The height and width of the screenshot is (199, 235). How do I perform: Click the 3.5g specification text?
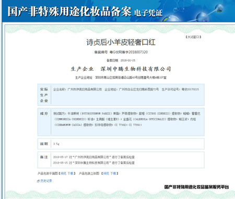(56, 144)
